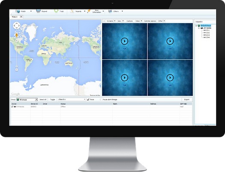Open the Watch toolbar dropdown arrow
Viewport: 225px width, 172px height.
(31, 11)
